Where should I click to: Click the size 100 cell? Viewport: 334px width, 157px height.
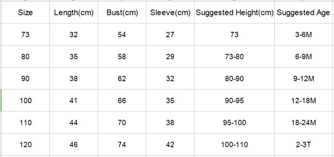click(x=25, y=100)
